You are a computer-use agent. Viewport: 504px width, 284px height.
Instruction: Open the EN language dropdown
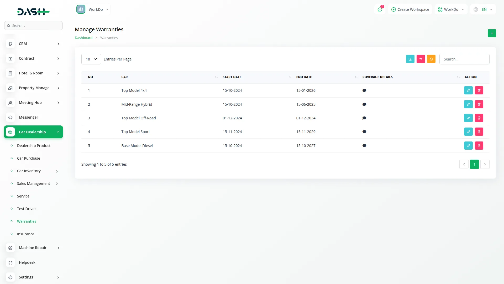click(x=484, y=9)
